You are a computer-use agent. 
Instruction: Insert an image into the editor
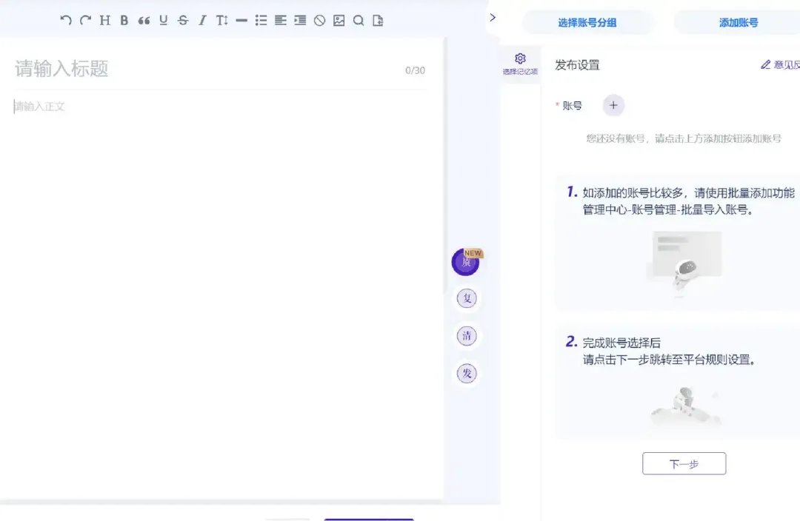339,21
